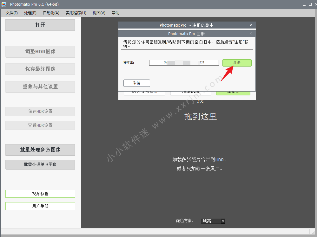Open the 视频教程 link button
Screen dimensions: 317x237
tap(40, 194)
